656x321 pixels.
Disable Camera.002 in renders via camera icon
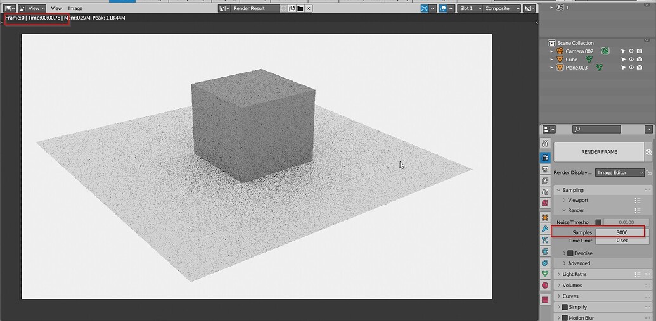640,51
